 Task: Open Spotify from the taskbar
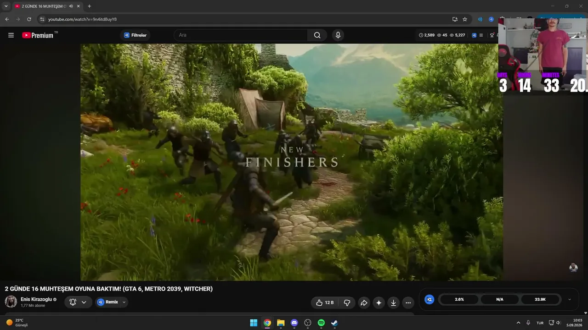(321, 323)
